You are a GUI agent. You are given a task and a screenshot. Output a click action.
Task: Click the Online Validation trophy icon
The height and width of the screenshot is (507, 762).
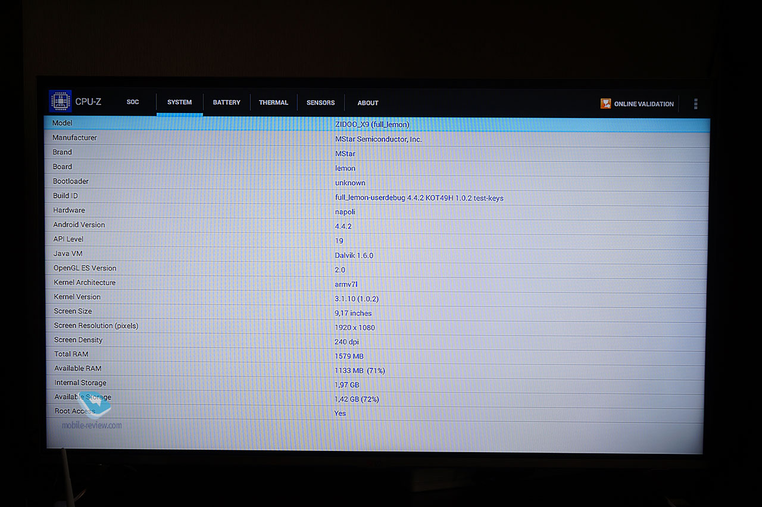(605, 104)
